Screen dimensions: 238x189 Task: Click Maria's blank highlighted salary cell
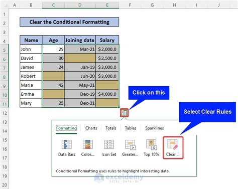[107, 85]
